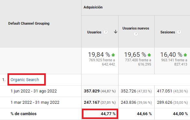Viewport: 190px width, 120px height.
Task: Click the Adquisición group header
Action: [x=93, y=7]
